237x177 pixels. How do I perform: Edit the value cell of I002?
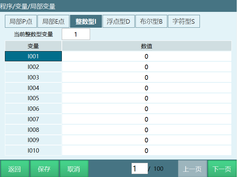point(146,67)
